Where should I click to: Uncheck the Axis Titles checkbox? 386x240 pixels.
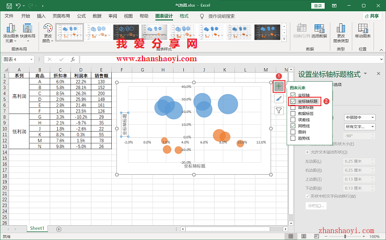pos(293,101)
